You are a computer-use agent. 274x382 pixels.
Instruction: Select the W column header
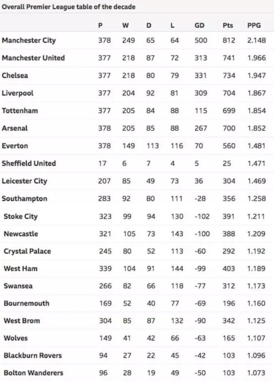125,26
